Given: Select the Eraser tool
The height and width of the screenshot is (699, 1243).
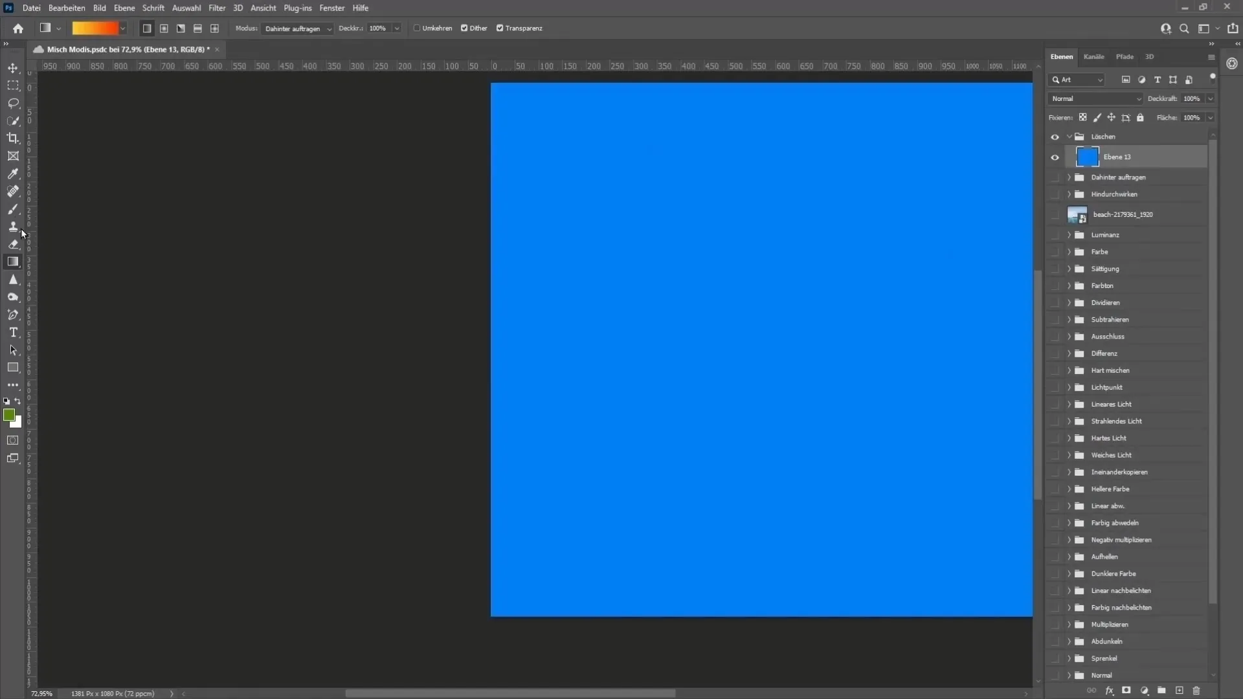Looking at the screenshot, I should tap(13, 245).
